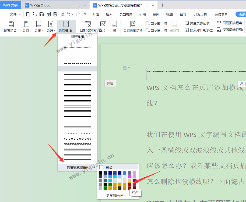The width and height of the screenshot is (246, 202).
Task: Switch to the WPS空白.doc document tab
Action: [x=56, y=5]
